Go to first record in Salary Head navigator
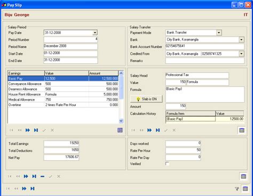253x196 pixels. [x=133, y=130]
